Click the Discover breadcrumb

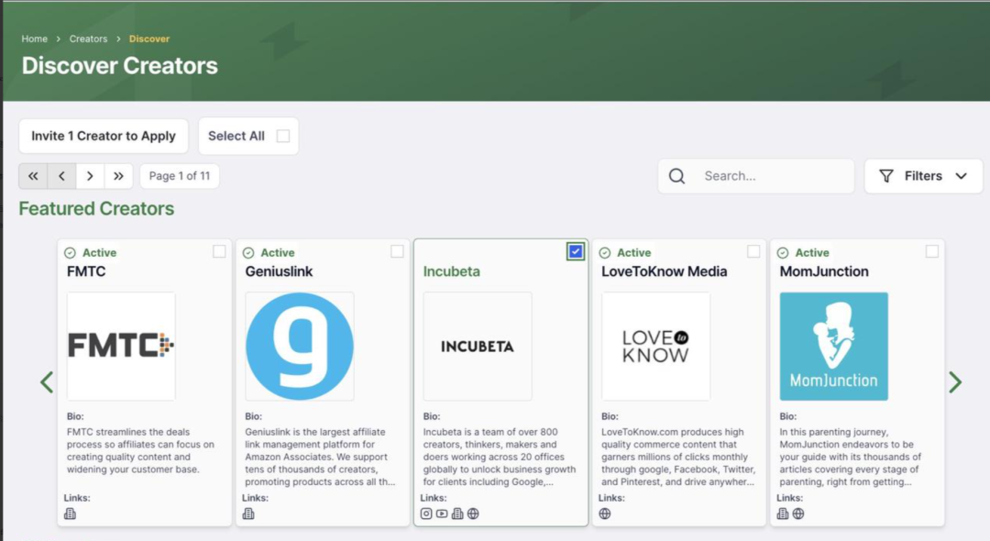[149, 39]
